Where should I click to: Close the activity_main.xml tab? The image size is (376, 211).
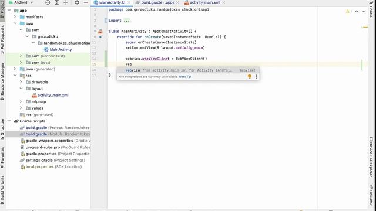point(223,2)
